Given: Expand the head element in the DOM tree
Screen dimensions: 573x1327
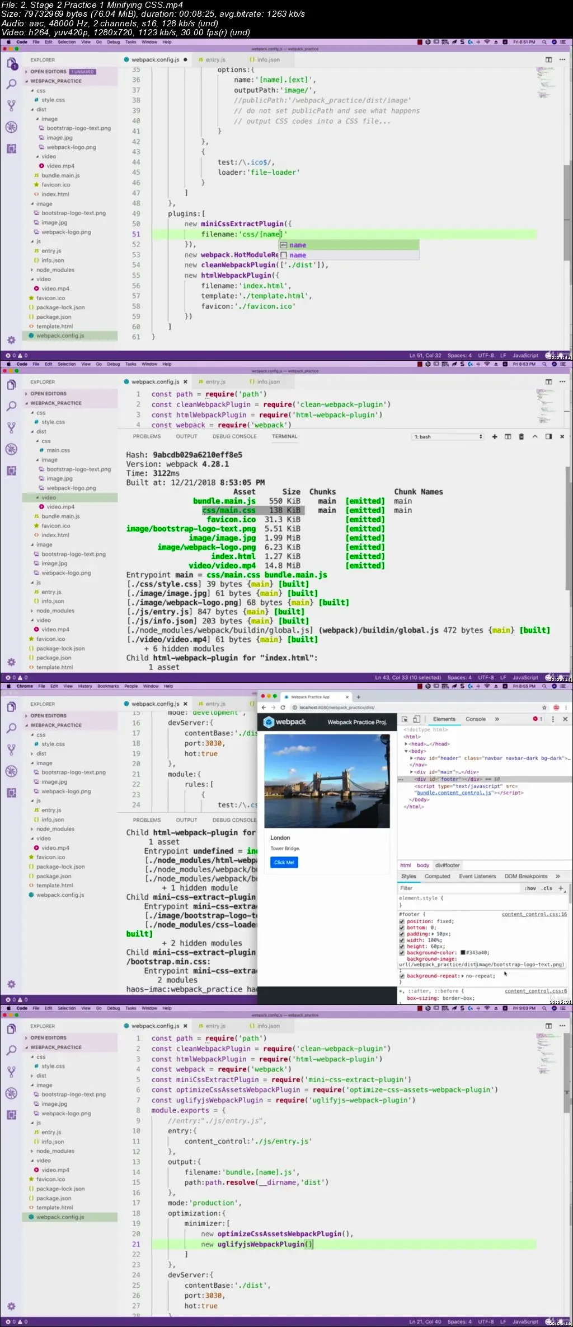Looking at the screenshot, I should [406, 744].
